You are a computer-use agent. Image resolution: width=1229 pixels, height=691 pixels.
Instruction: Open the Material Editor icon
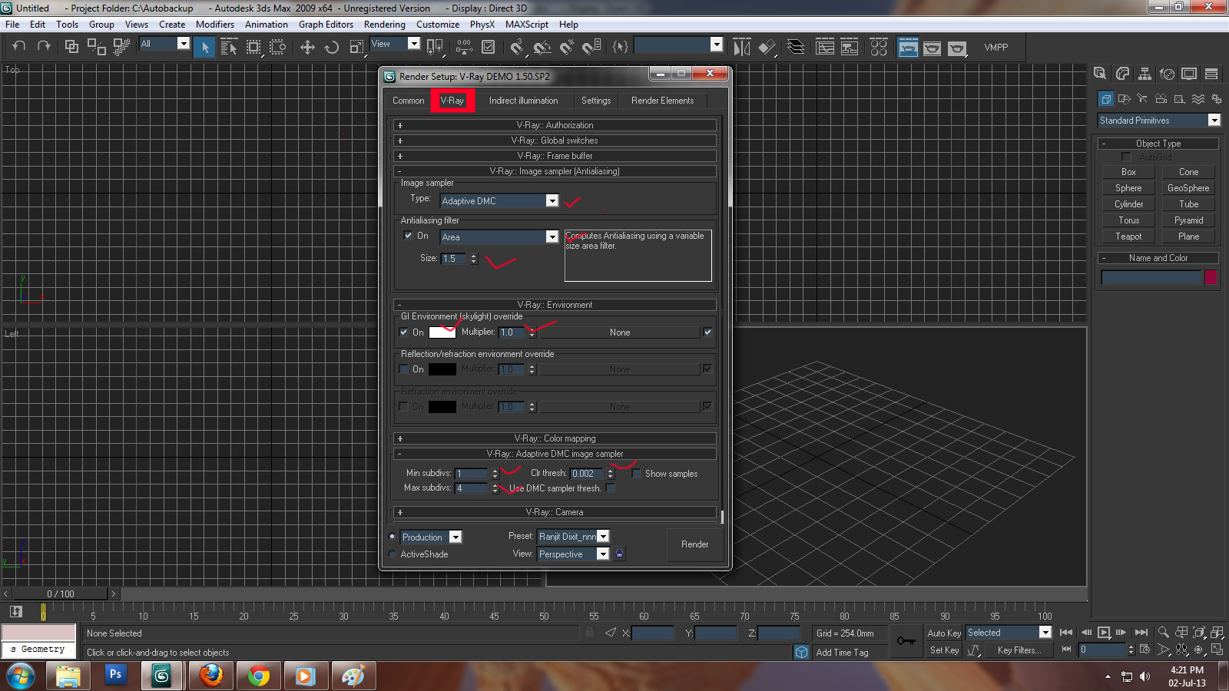click(x=879, y=47)
